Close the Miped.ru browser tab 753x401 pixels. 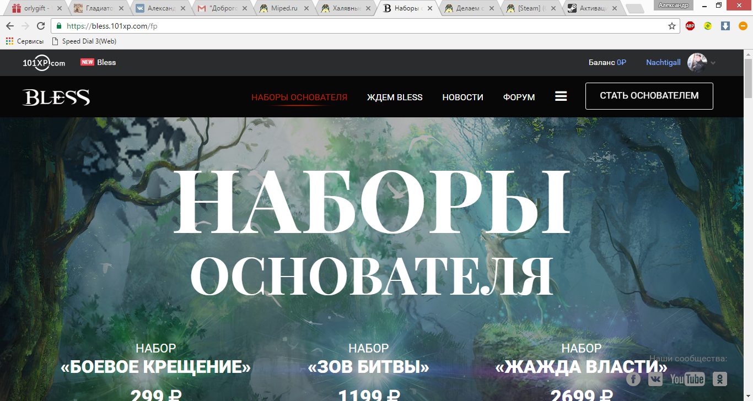[x=306, y=8]
